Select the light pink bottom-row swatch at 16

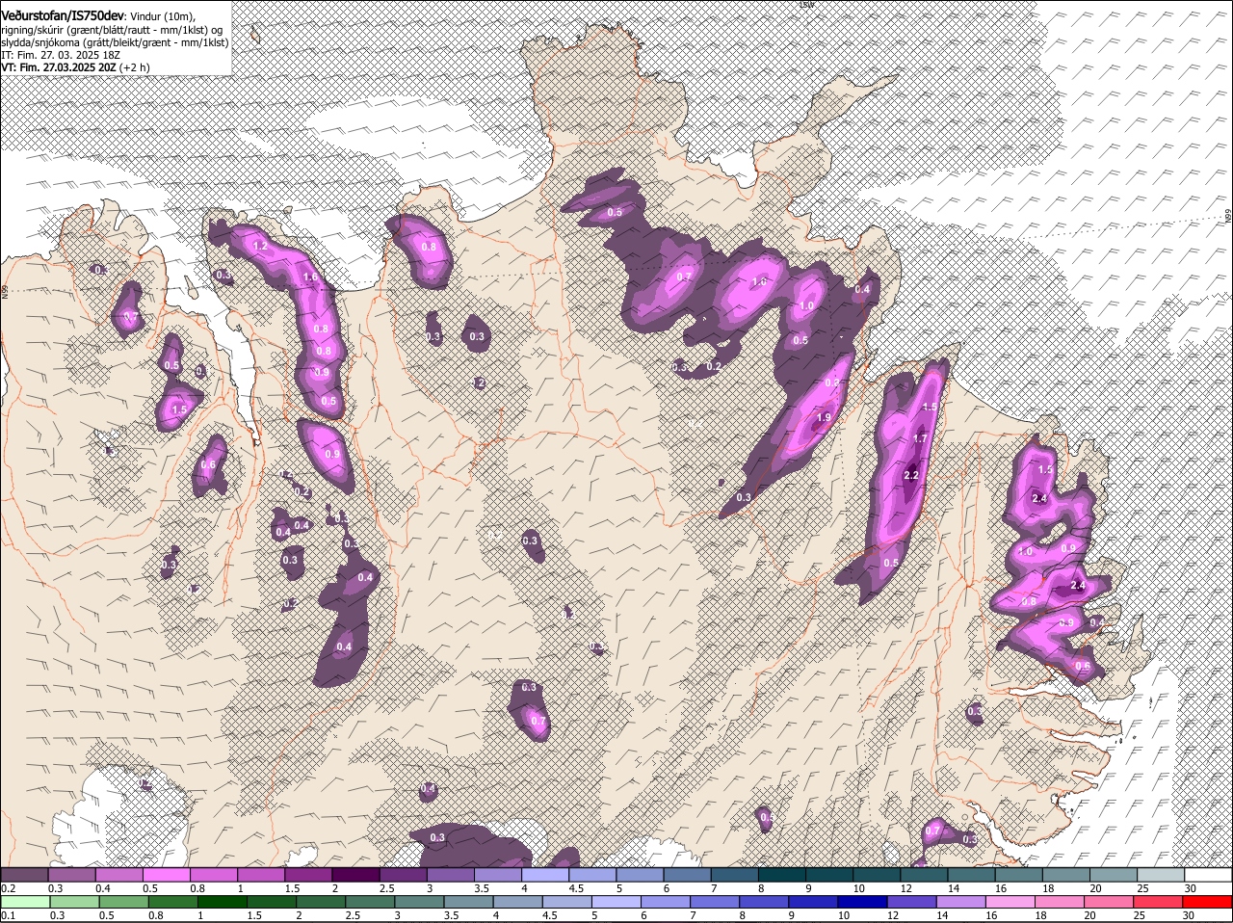click(x=1010, y=902)
